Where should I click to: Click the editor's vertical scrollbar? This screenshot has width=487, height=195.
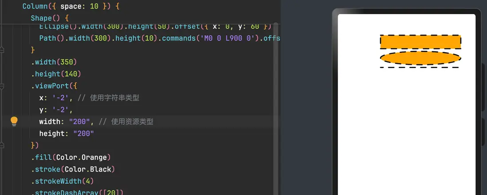pos(276,109)
